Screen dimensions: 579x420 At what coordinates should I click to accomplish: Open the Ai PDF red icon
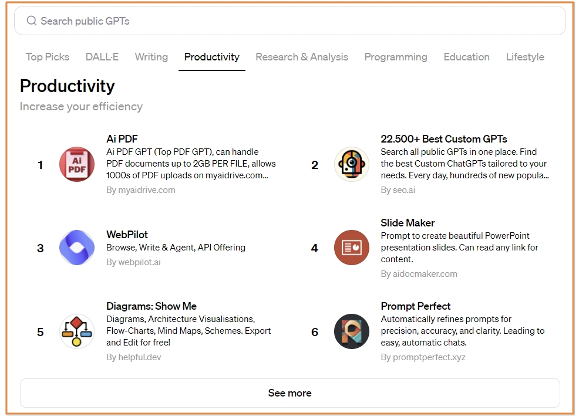click(77, 164)
